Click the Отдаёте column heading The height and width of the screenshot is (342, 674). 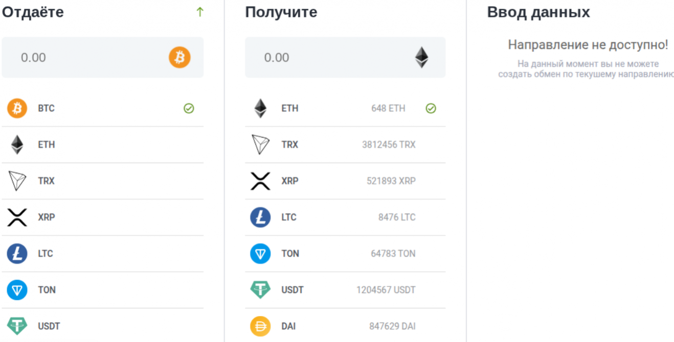coord(33,12)
